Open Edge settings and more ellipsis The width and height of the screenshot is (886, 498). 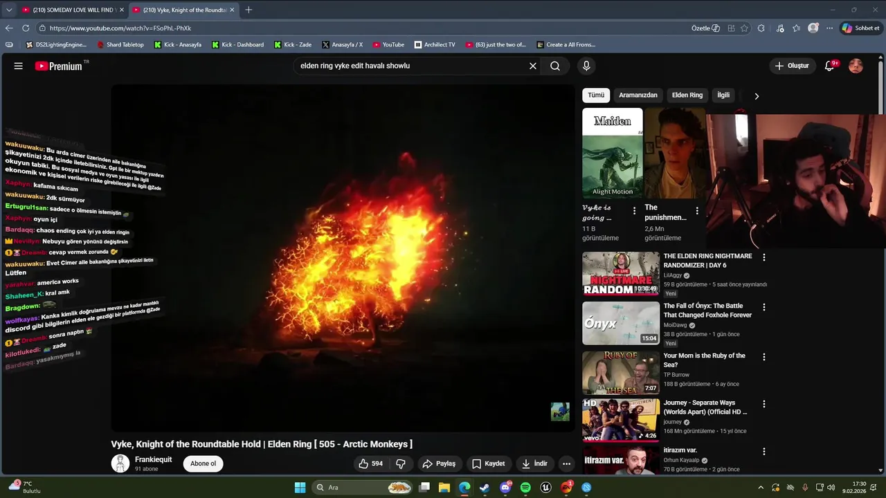(x=830, y=28)
